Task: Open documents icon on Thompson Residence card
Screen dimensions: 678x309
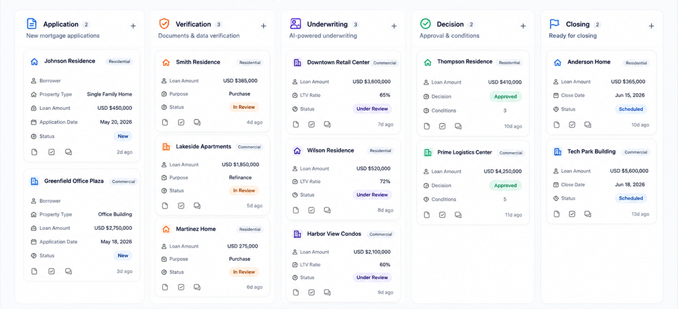Action: [x=427, y=126]
